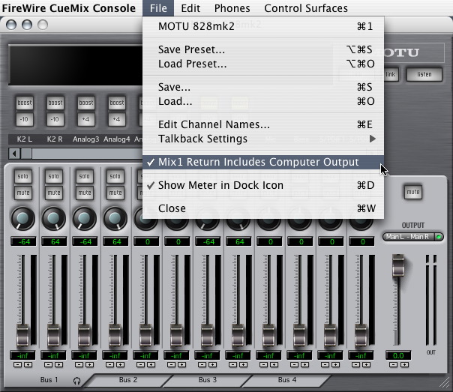Click the channel scroll left arrow

pyautogui.click(x=14, y=154)
